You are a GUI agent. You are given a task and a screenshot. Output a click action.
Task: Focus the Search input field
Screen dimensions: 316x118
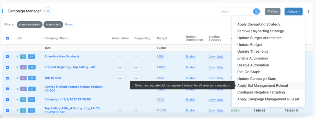pyautogui.click(x=236, y=11)
